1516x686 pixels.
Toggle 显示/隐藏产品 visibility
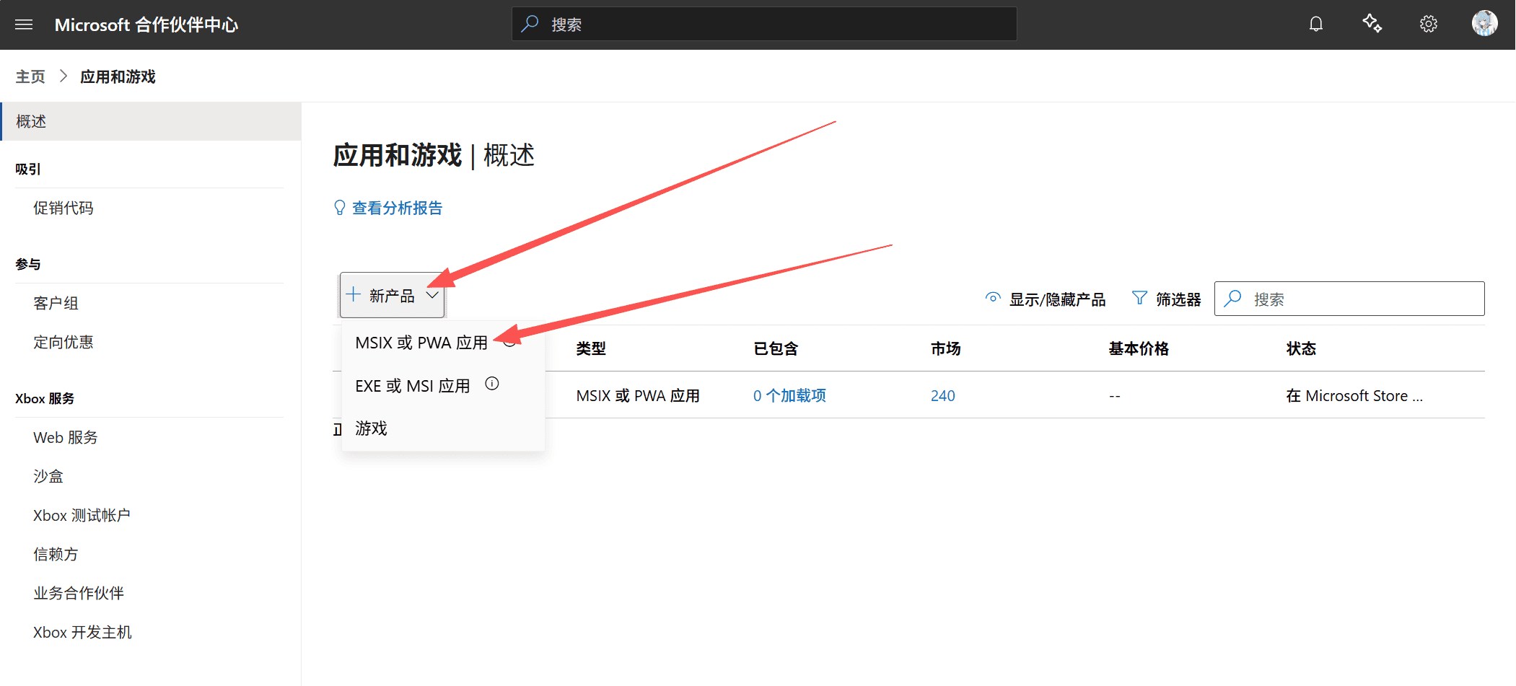pyautogui.click(x=1046, y=299)
